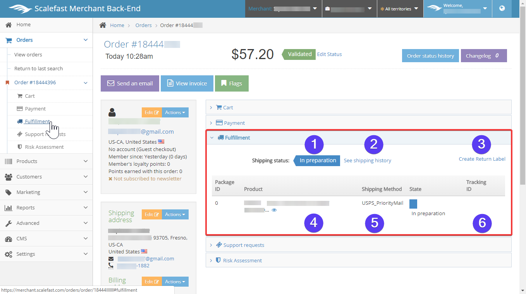Expand the Products sidebar menu
Image resolution: width=526 pixels, height=294 pixels.
[x=46, y=161]
